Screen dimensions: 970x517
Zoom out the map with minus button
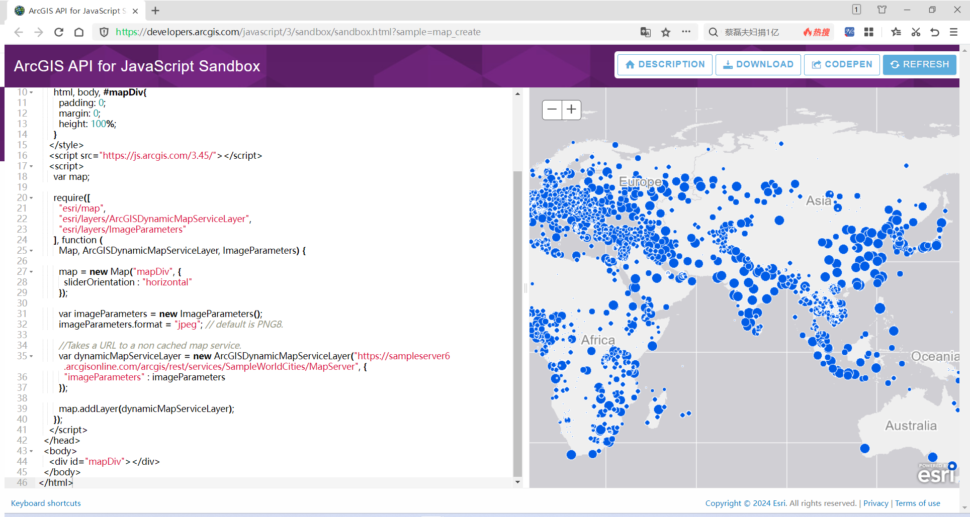point(552,110)
